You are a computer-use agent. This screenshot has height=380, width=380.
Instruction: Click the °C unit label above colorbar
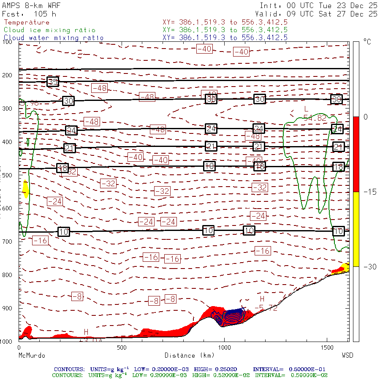click(367, 42)
